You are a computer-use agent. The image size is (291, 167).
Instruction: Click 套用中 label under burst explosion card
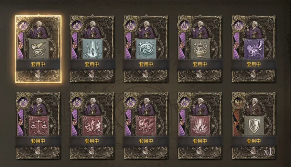pos(200,141)
